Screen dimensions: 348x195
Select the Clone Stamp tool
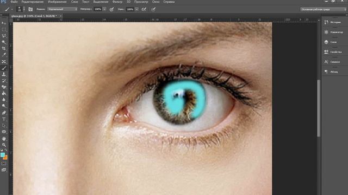pos(4,74)
